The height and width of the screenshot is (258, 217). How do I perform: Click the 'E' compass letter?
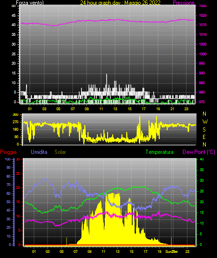coord(204,137)
